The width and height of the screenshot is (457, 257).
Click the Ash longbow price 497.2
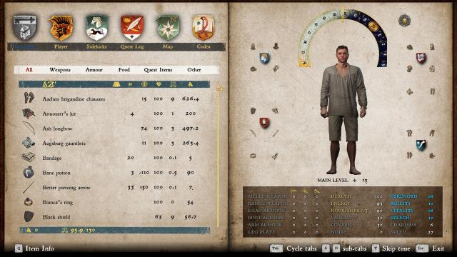(190, 128)
